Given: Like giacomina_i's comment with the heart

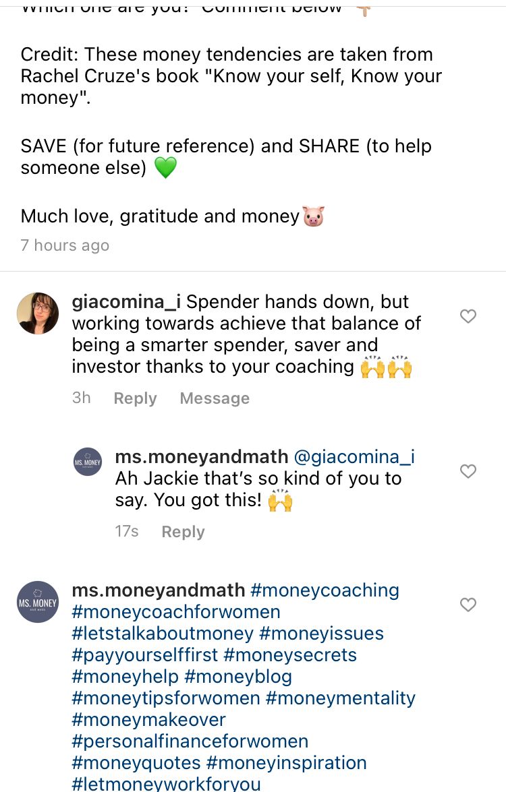Looking at the screenshot, I should (x=468, y=316).
